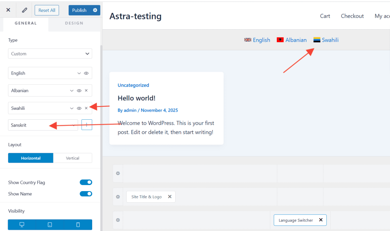
Task: Add Sanskrit using the plus button
Action: coord(87,125)
